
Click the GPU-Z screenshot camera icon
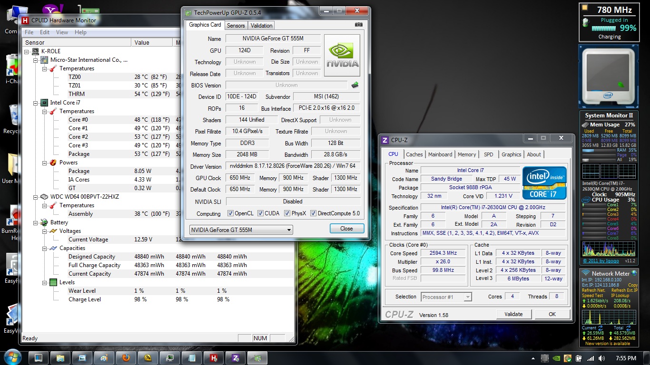(x=358, y=25)
